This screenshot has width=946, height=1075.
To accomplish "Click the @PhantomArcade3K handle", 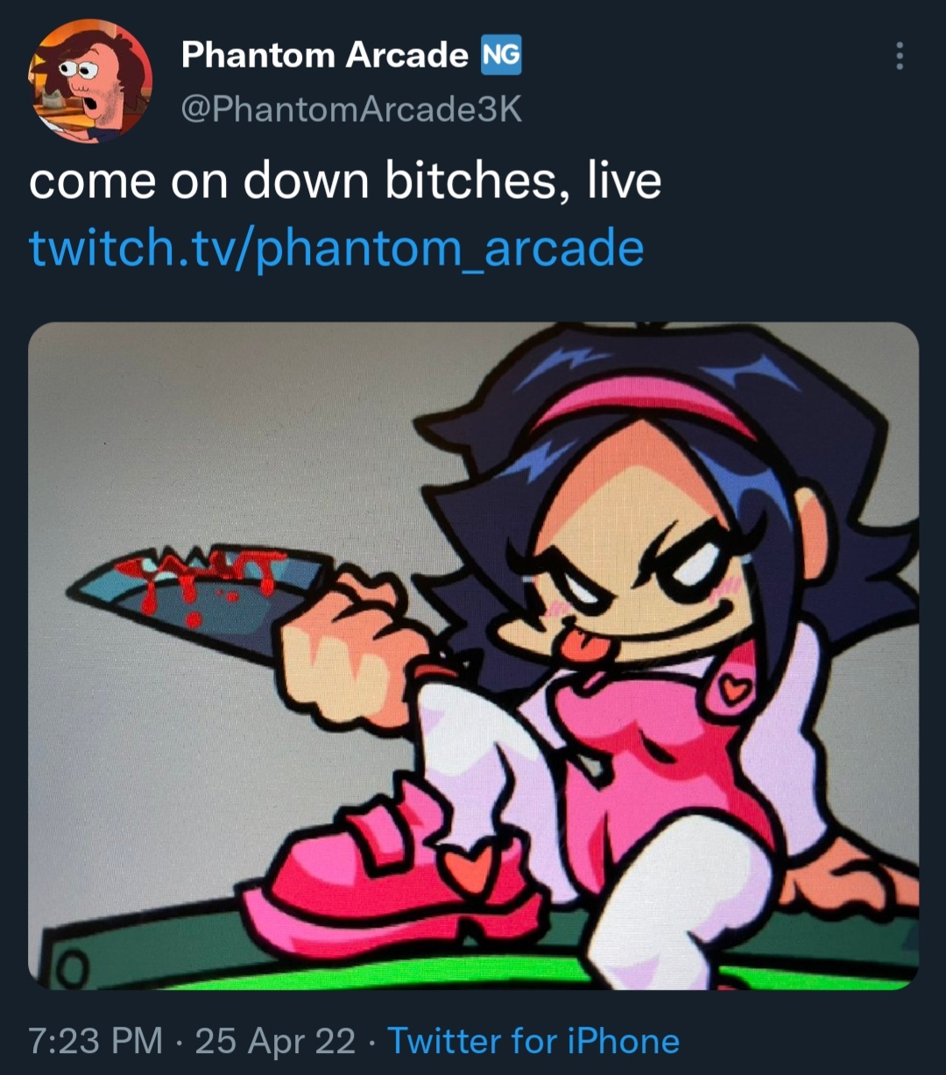I will 351,109.
